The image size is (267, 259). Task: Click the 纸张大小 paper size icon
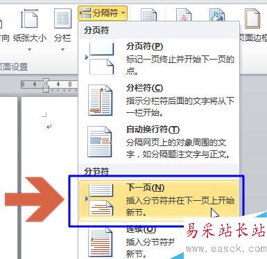(29, 19)
